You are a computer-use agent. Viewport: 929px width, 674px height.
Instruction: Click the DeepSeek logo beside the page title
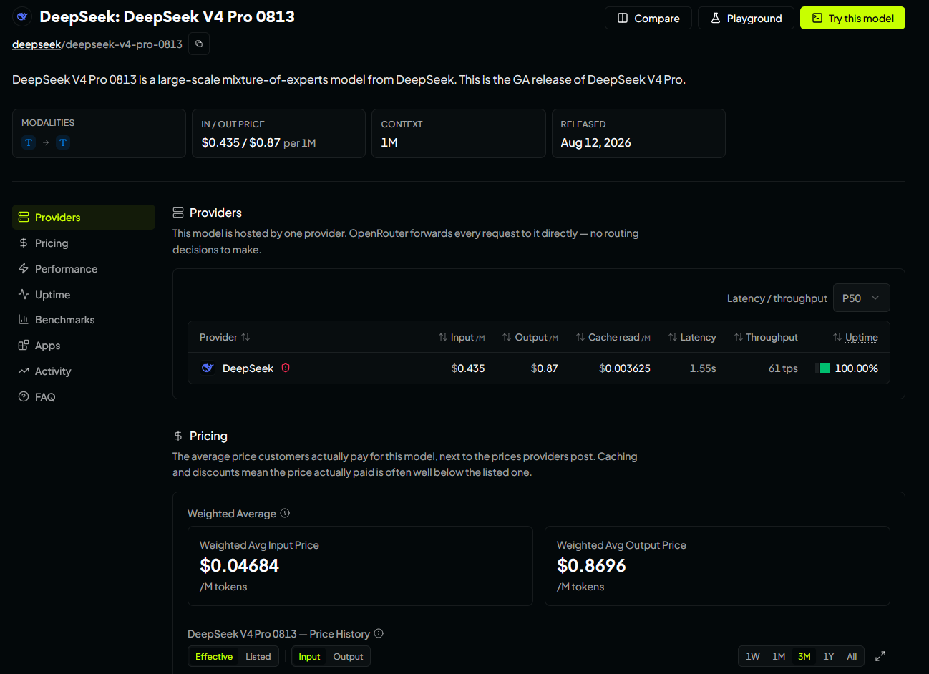[22, 16]
